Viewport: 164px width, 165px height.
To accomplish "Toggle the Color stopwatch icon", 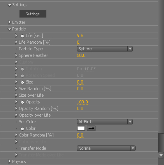I will (x=22, y=129).
